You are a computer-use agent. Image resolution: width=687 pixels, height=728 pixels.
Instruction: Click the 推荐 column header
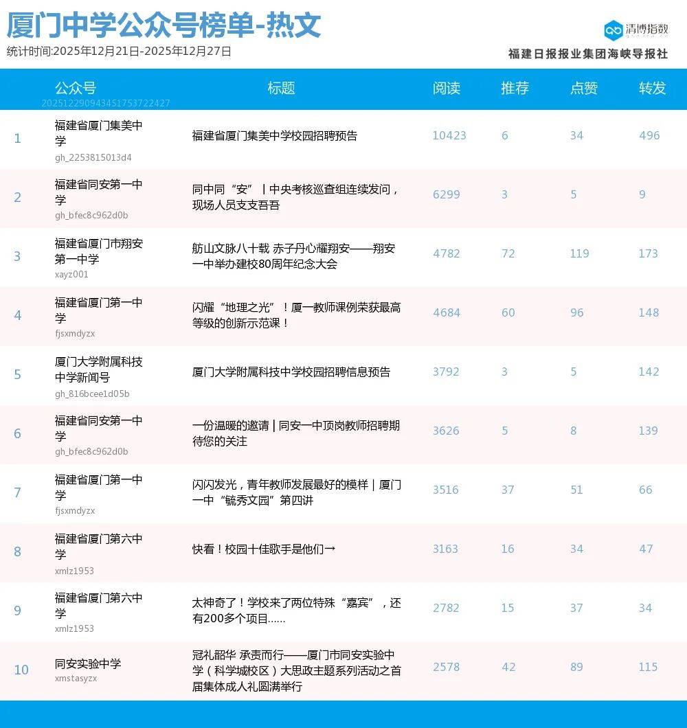pos(515,88)
